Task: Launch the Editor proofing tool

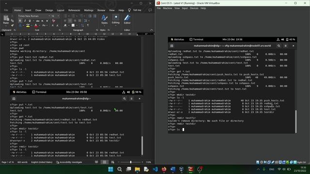Action: [127, 19]
